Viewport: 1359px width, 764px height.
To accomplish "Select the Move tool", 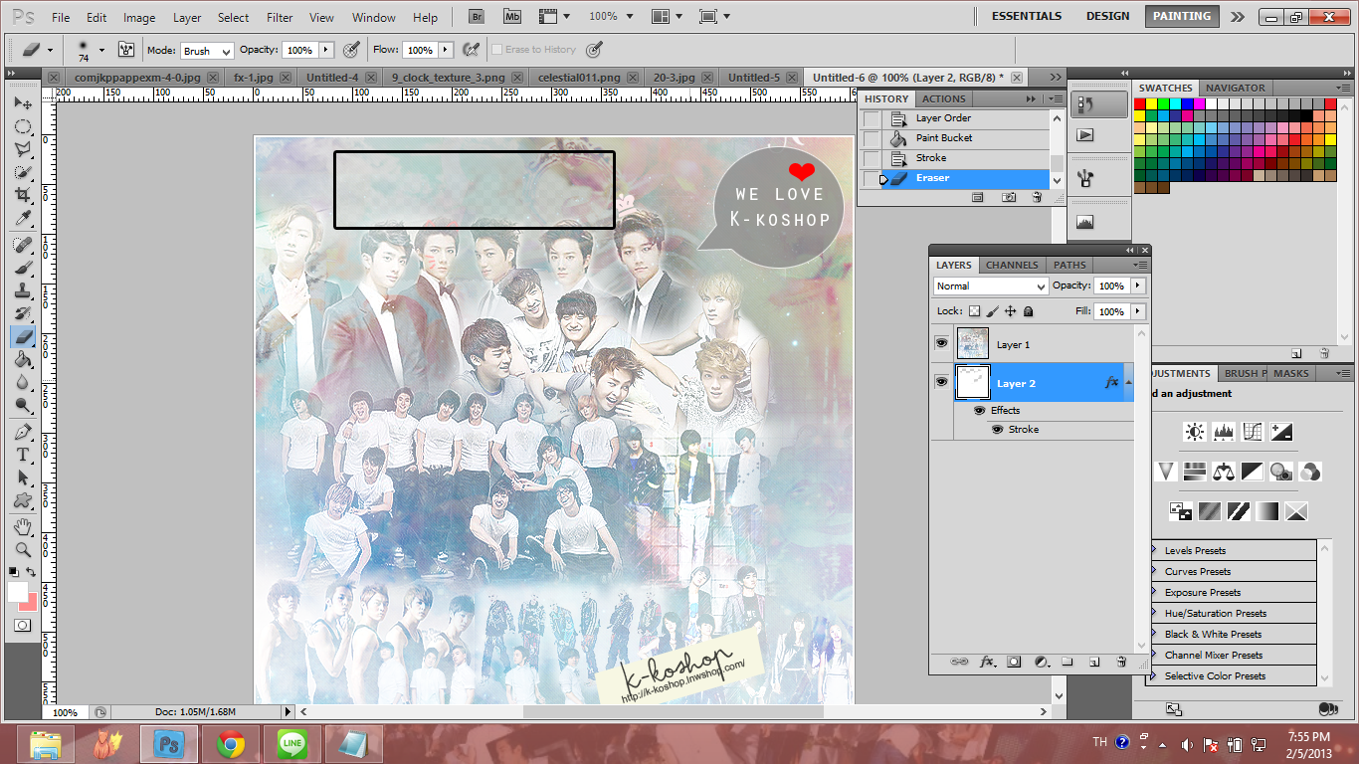I will tap(22, 103).
